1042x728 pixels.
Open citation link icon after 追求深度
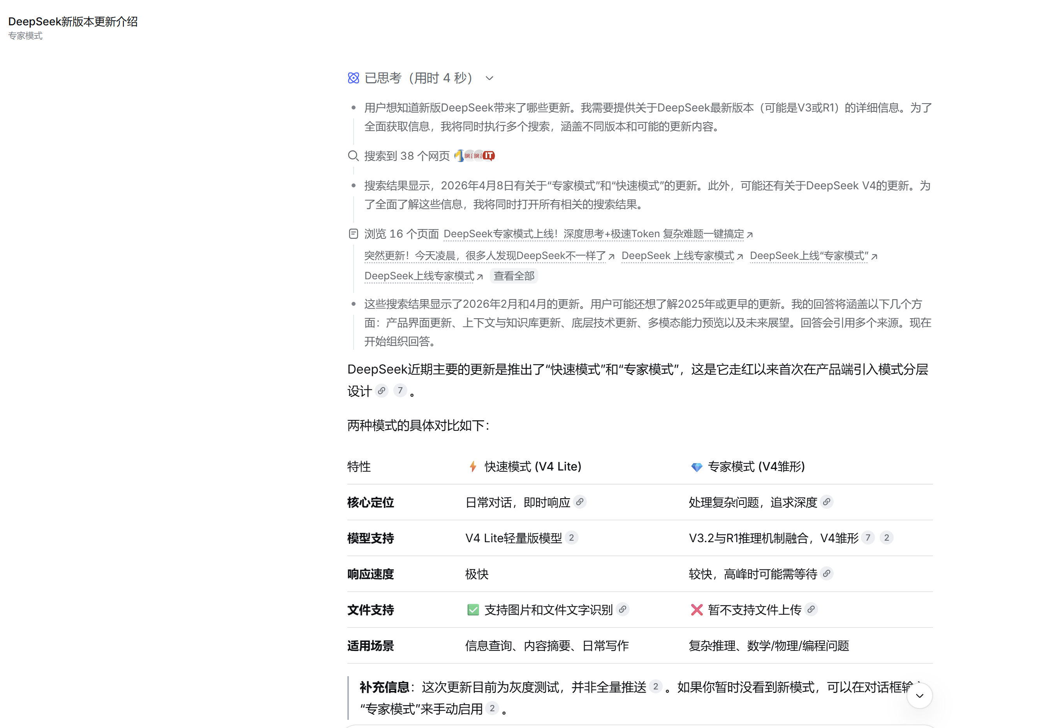click(x=826, y=502)
